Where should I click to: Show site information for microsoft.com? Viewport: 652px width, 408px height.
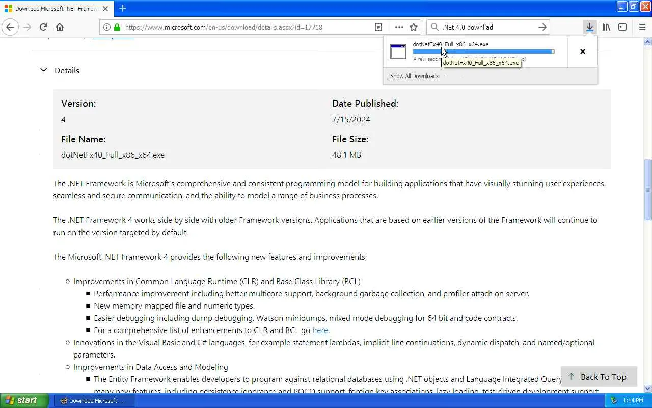pos(106,27)
